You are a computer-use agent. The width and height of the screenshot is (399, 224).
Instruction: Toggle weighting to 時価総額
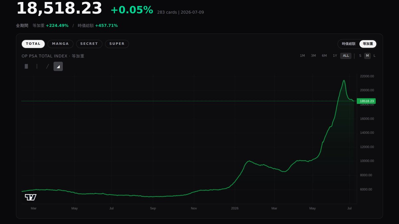348,44
